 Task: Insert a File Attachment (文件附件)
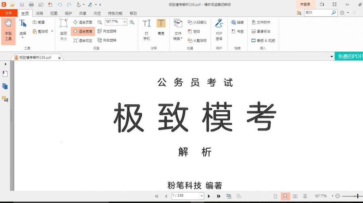[261, 22]
